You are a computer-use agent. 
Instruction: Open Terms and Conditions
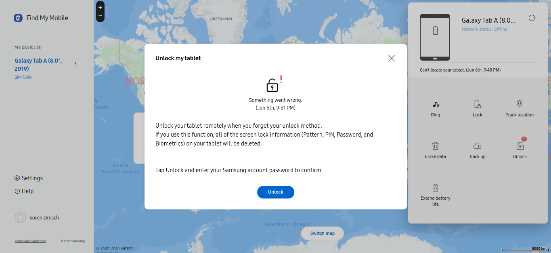click(30, 241)
